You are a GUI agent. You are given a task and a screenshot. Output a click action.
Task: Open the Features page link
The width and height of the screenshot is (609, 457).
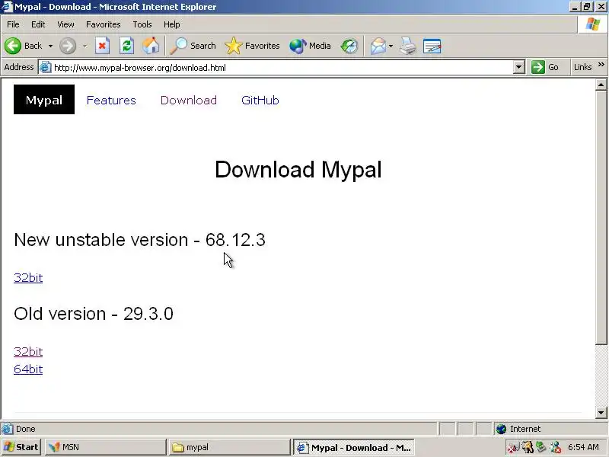point(111,101)
